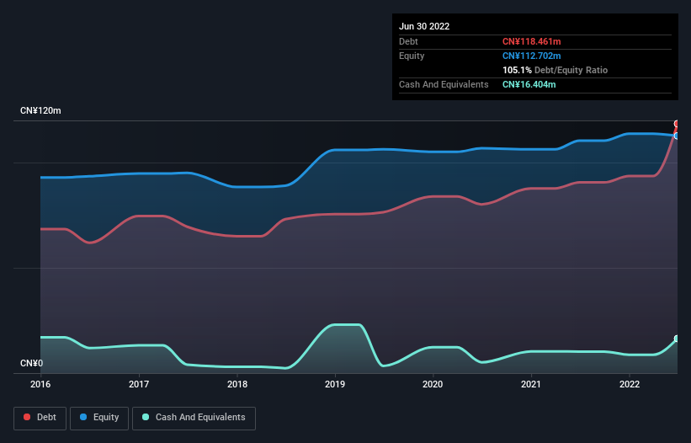
Task: Click the Cash And Equivalents tooltip label
Action: 444,84
